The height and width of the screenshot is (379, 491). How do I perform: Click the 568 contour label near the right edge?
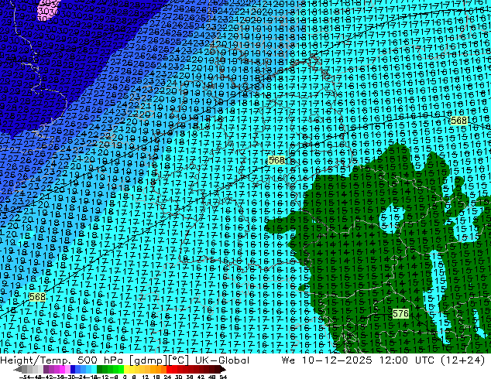pyautogui.click(x=459, y=121)
